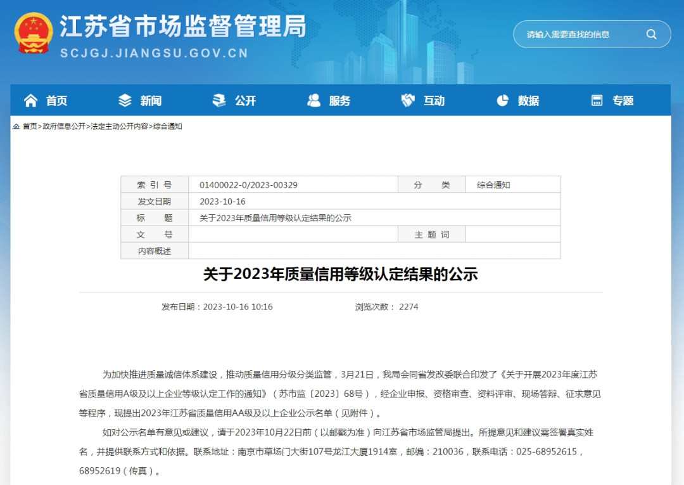Image resolution: width=684 pixels, height=485 pixels.
Task: Click the 分类 label cell
Action: [x=431, y=184]
